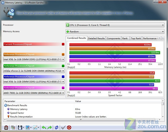Viewport: 168px width, 132px height.
Task: Open the options clipboard icon in bottom toolbar
Action: click(6, 128)
